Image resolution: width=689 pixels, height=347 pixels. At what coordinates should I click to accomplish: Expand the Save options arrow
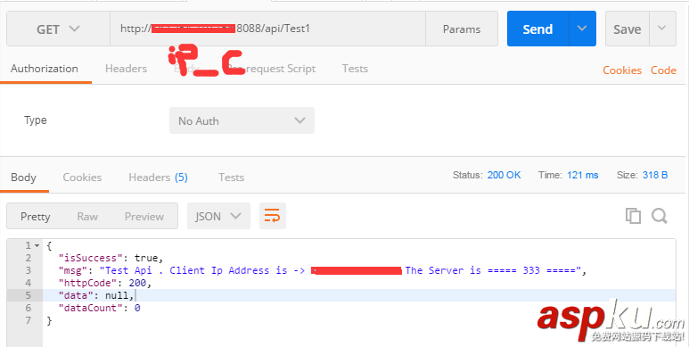(662, 29)
